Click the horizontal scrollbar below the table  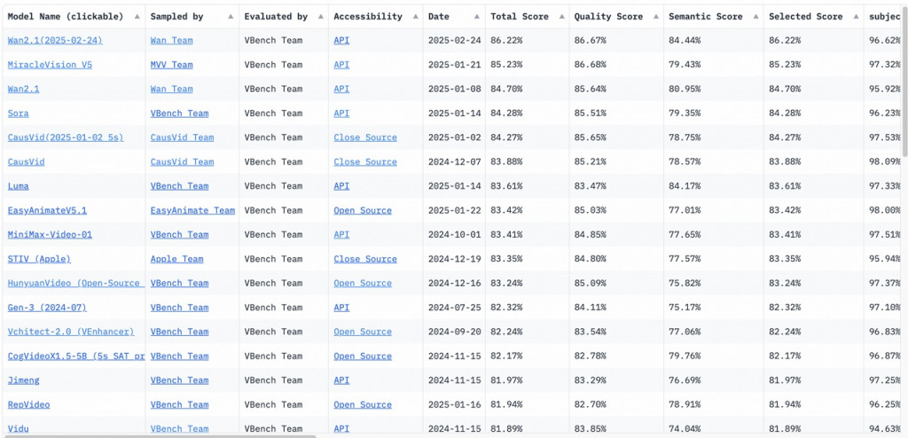click(158, 435)
